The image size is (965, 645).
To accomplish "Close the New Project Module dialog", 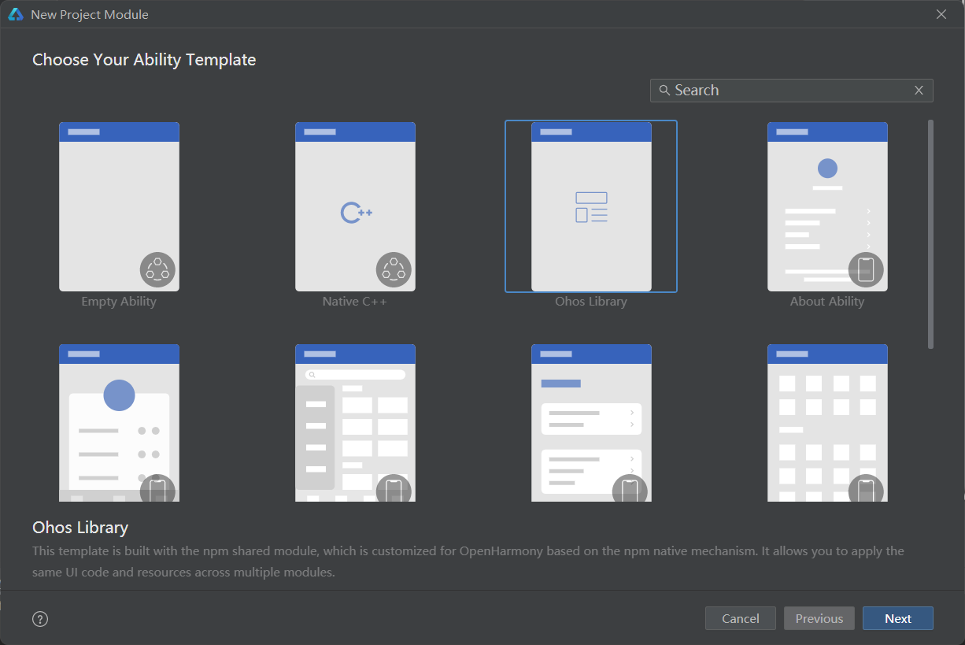I will (941, 14).
